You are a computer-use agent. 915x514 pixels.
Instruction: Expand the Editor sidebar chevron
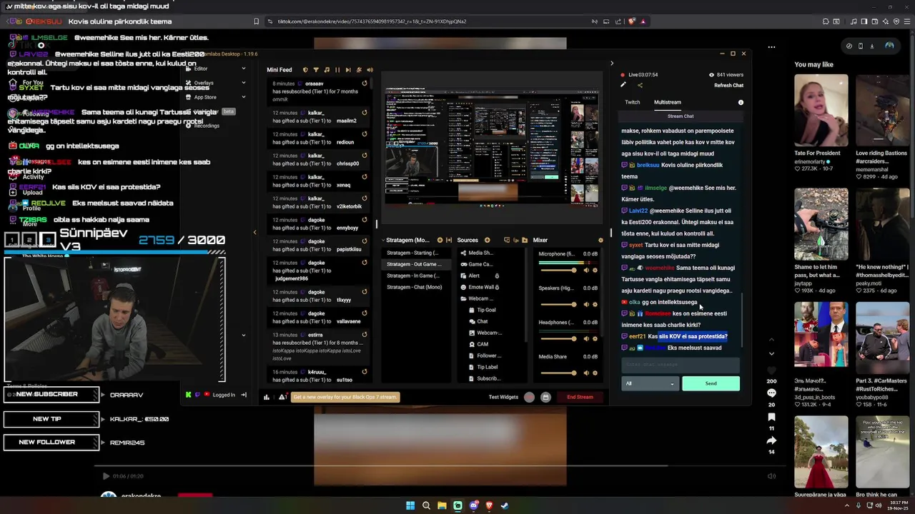(244, 69)
